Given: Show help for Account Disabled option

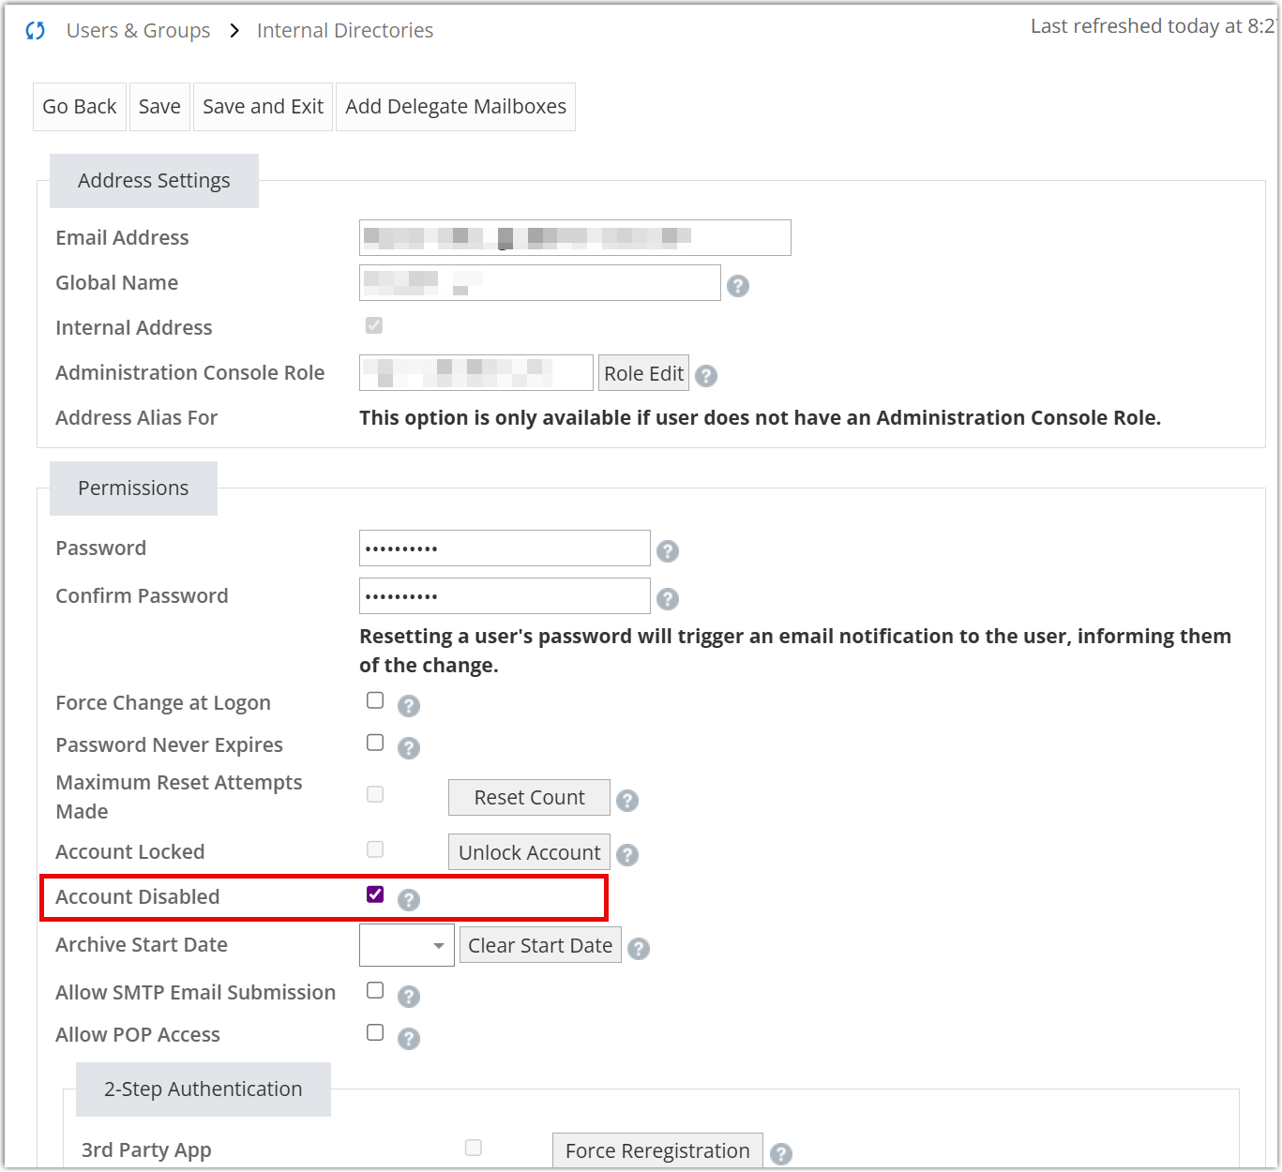Looking at the screenshot, I should point(409,900).
